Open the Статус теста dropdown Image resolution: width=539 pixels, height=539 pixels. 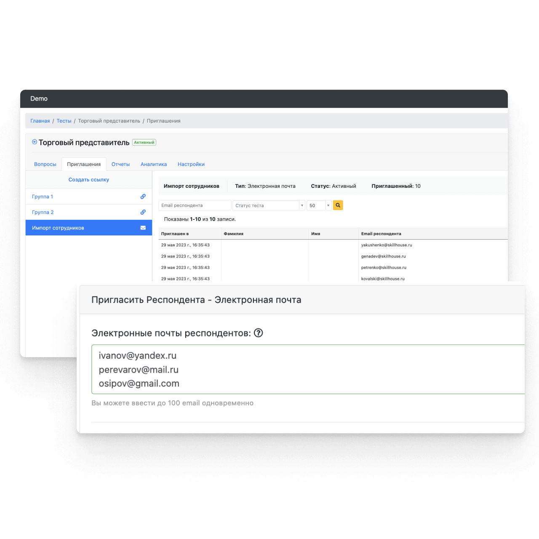[268, 205]
